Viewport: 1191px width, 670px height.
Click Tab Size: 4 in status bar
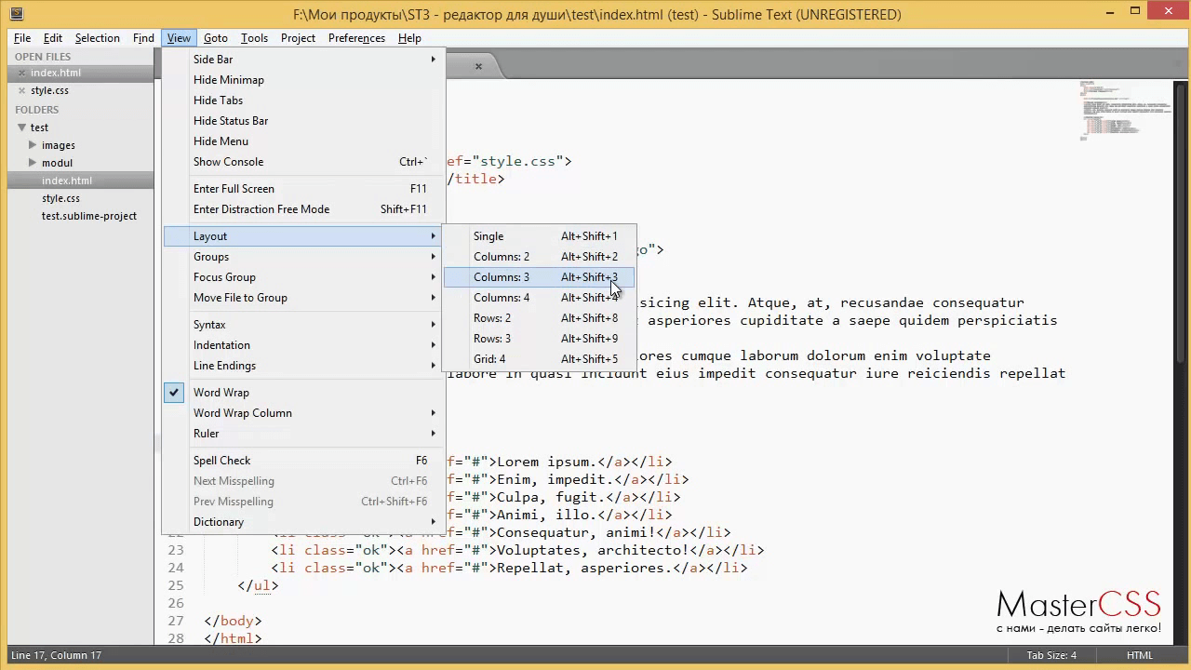[1051, 655]
